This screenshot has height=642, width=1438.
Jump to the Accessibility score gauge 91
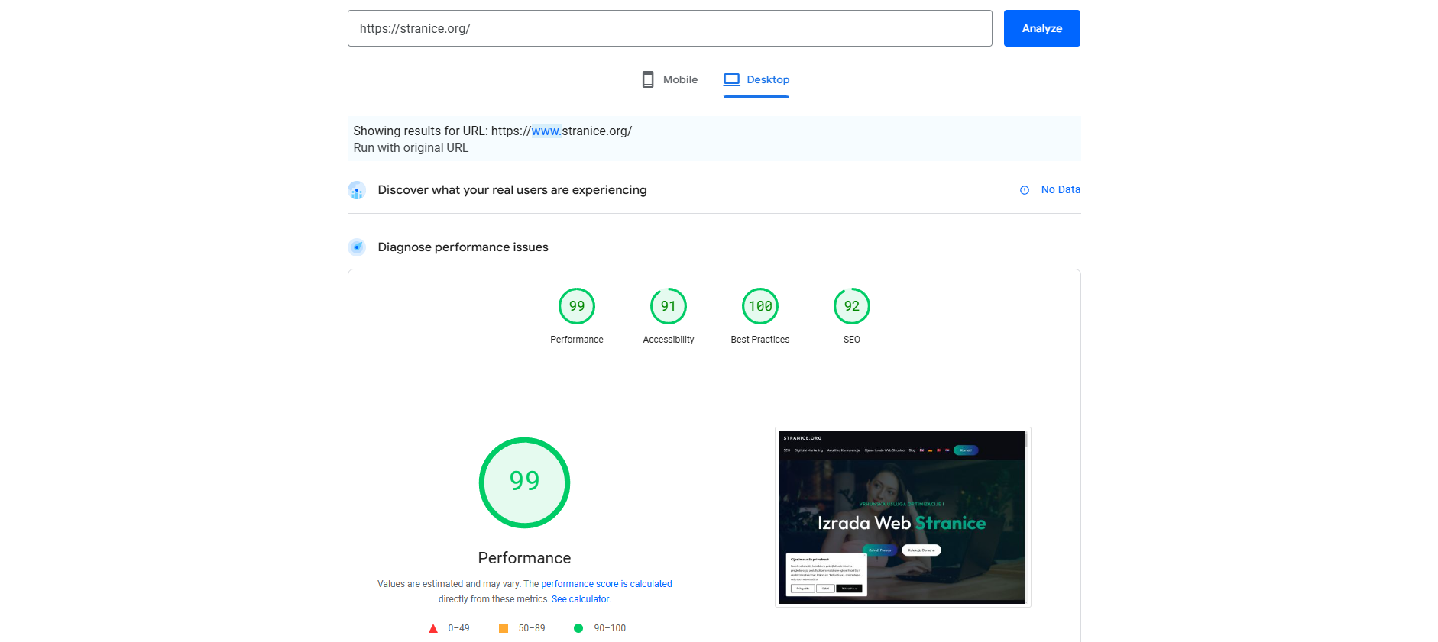click(x=669, y=306)
